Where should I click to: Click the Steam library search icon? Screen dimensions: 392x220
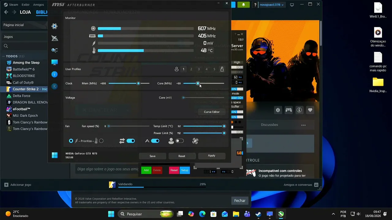click(x=6, y=46)
